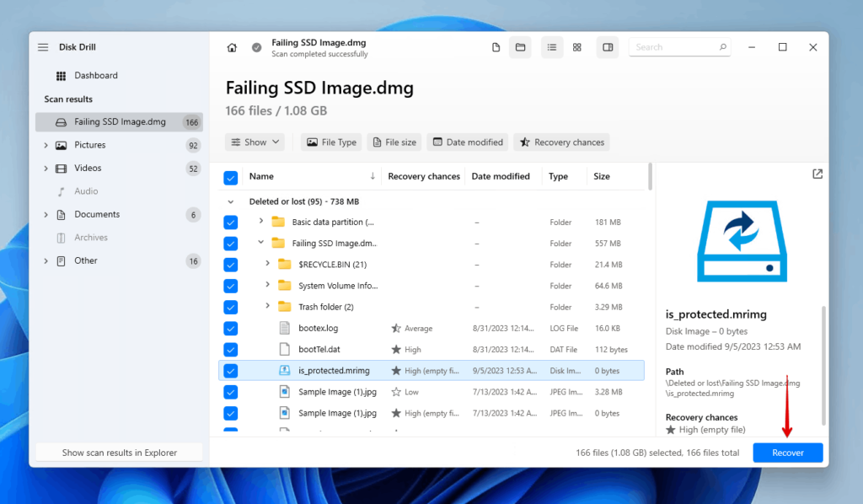Open the Dashboard from the sidebar

pyautogui.click(x=95, y=76)
